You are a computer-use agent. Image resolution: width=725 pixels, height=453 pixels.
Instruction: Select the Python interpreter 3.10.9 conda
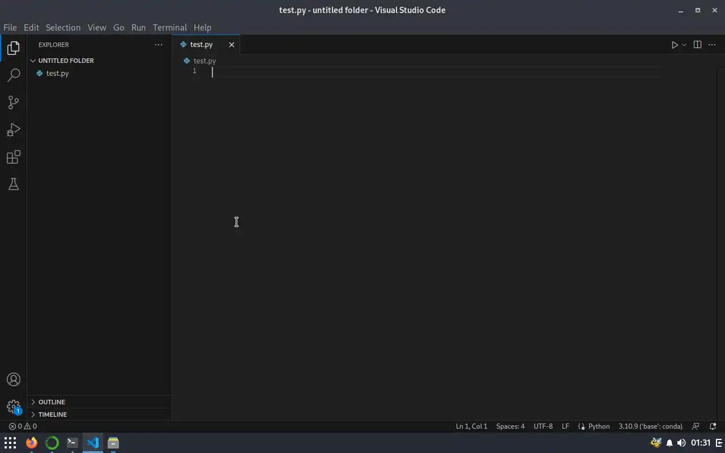click(x=650, y=426)
